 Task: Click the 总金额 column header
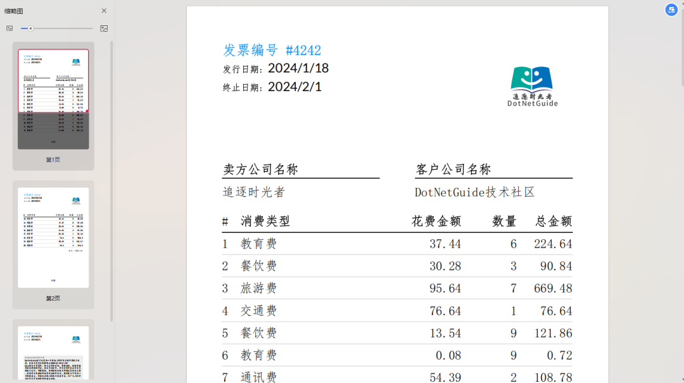pos(553,222)
